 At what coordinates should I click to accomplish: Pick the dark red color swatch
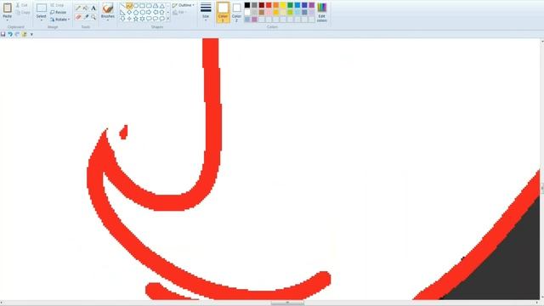tap(262, 5)
